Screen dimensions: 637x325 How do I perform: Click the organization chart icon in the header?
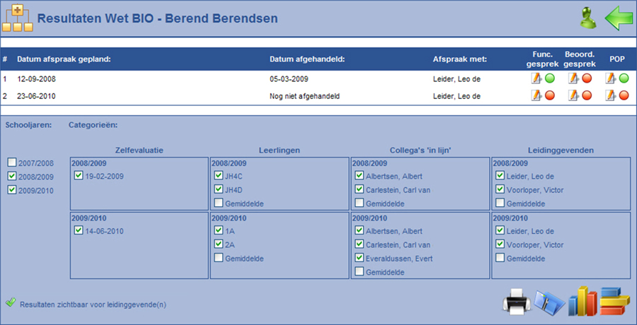click(17, 18)
